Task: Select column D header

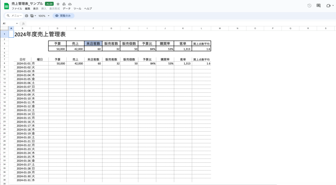Action: (x=57, y=29)
